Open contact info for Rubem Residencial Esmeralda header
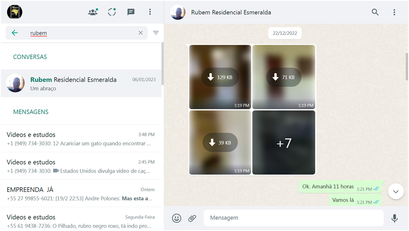Image resolution: width=409 pixels, height=231 pixels. (231, 12)
